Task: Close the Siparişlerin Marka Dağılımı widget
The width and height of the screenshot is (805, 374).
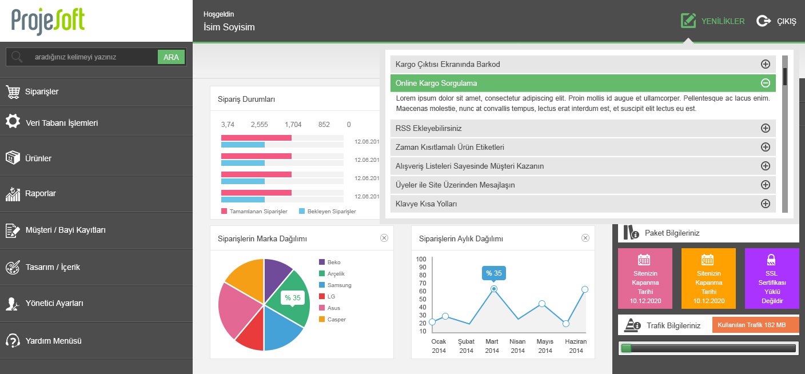Action: [384, 238]
